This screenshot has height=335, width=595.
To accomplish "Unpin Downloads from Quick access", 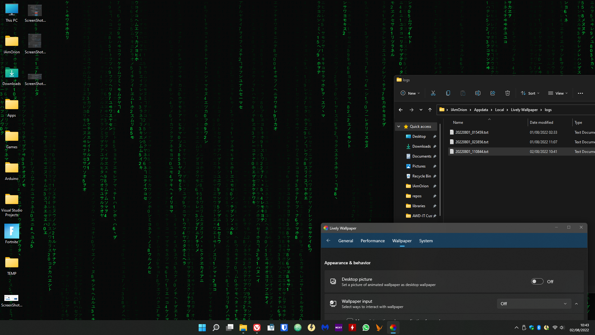I will click(x=435, y=146).
